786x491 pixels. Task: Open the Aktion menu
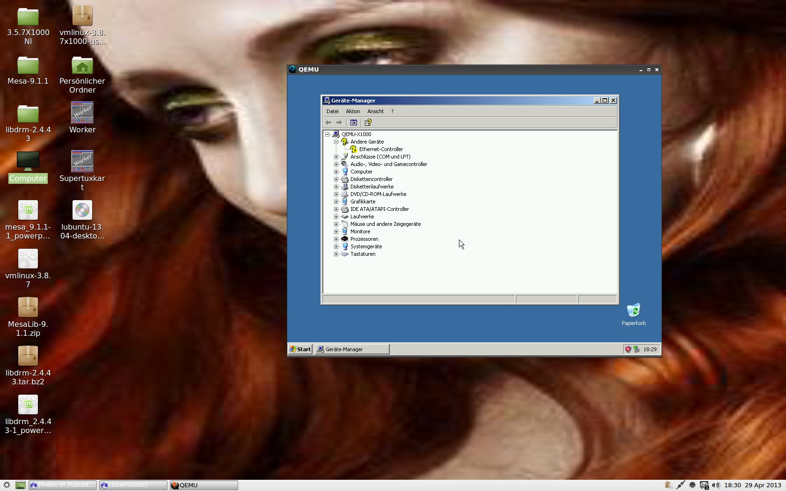[x=353, y=111]
